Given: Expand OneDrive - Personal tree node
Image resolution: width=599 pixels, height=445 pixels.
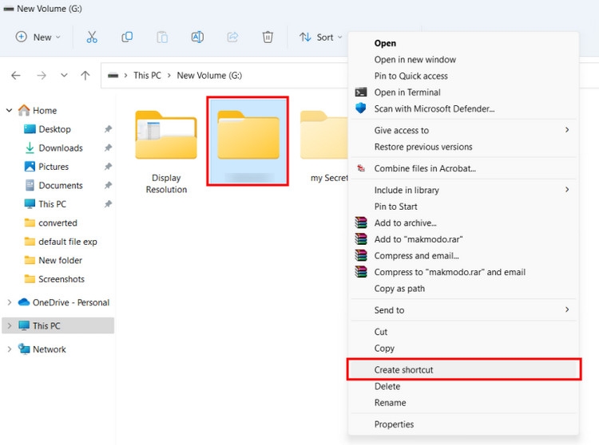Looking at the screenshot, I should coord(9,302).
